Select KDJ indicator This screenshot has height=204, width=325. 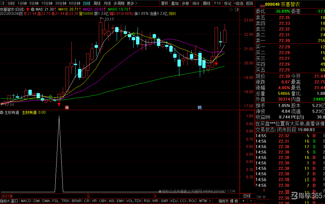(174, 201)
